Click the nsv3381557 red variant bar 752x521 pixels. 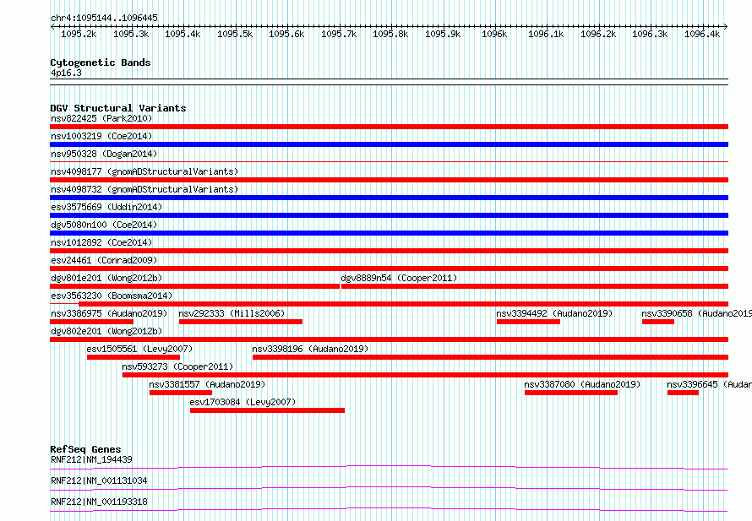coord(181,393)
